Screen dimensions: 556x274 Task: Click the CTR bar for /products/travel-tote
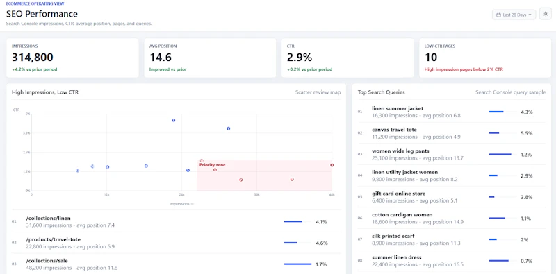coord(297,243)
